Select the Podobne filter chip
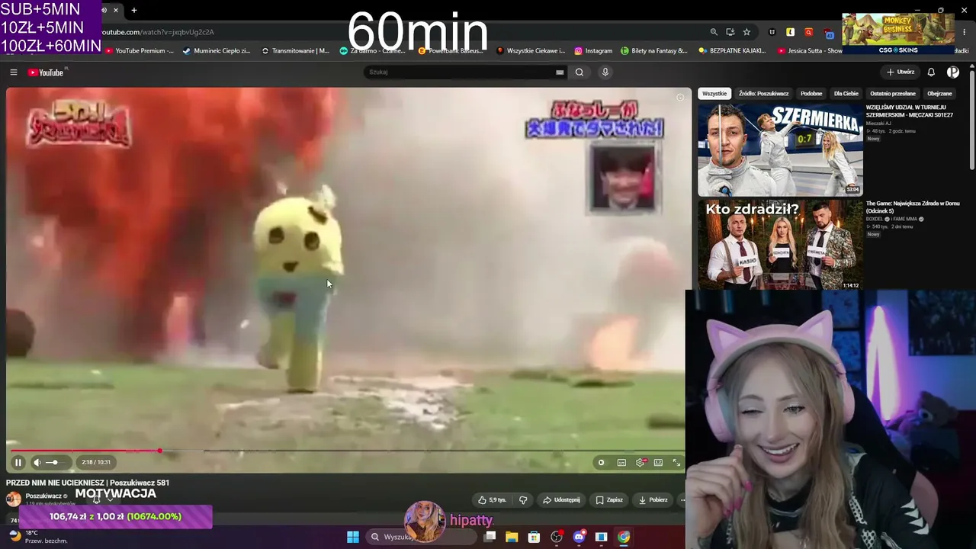 click(811, 94)
